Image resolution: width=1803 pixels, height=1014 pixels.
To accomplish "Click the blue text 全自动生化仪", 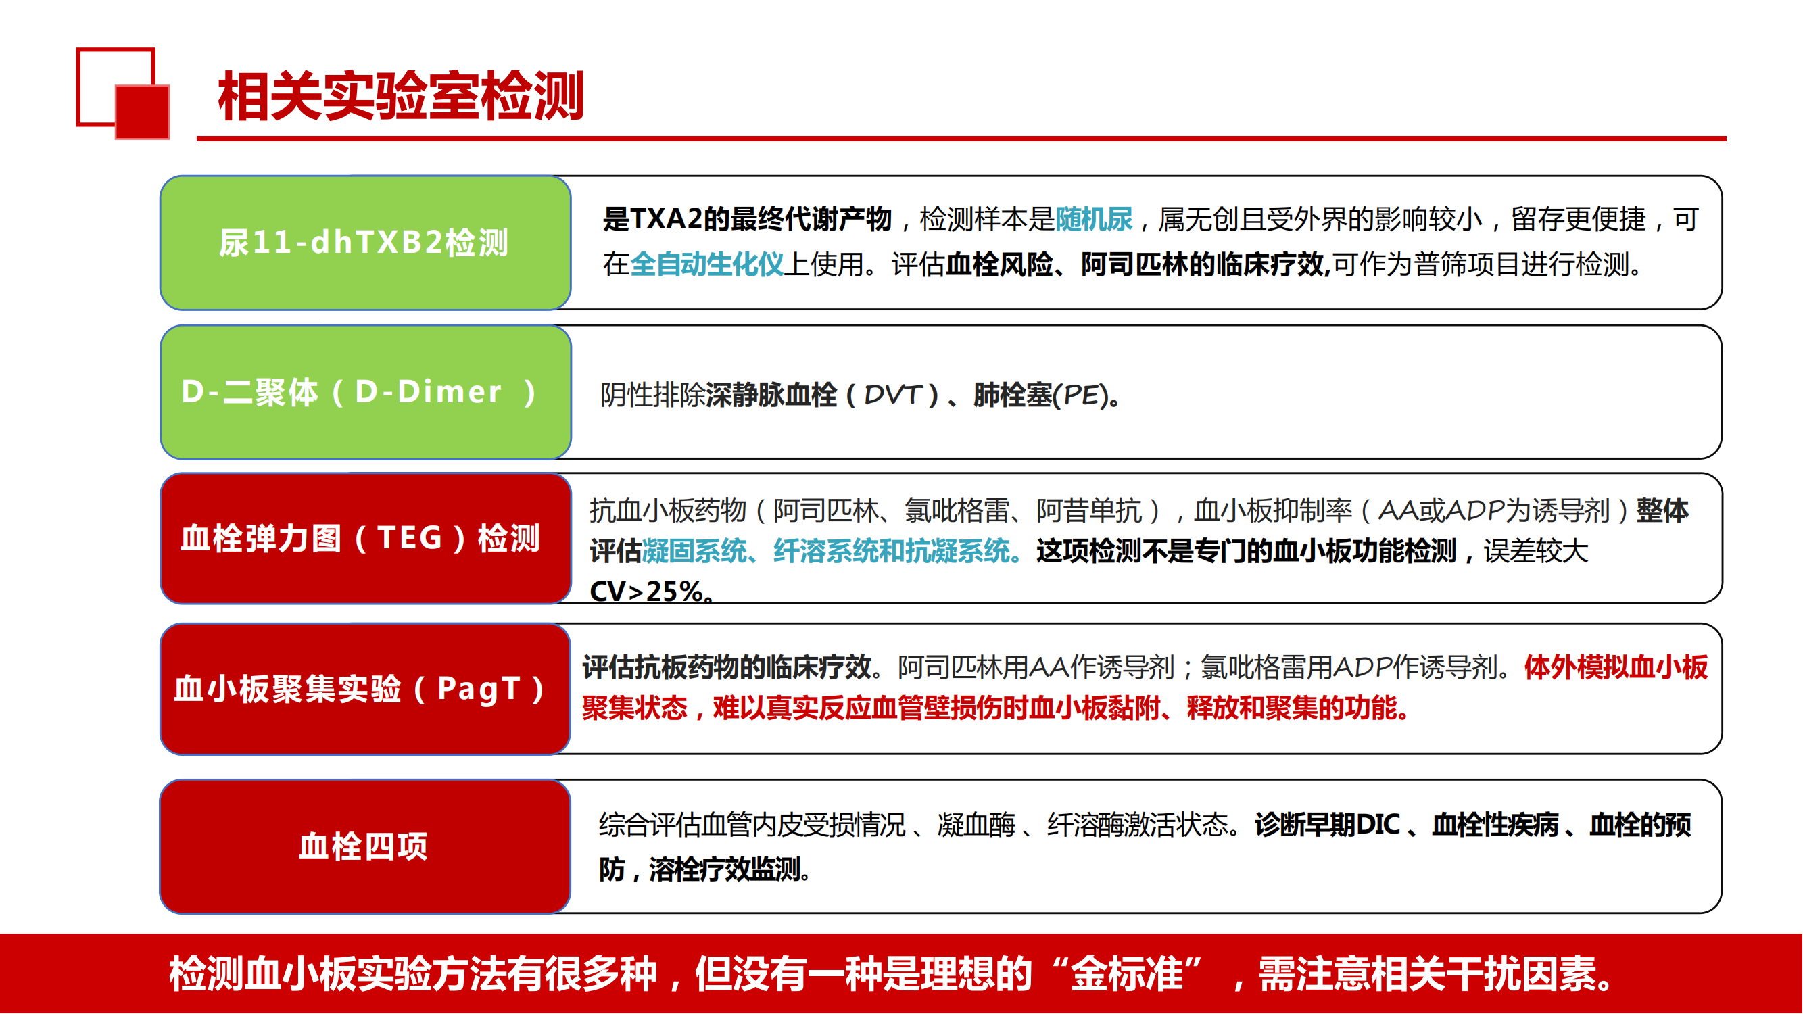I will pos(706,264).
